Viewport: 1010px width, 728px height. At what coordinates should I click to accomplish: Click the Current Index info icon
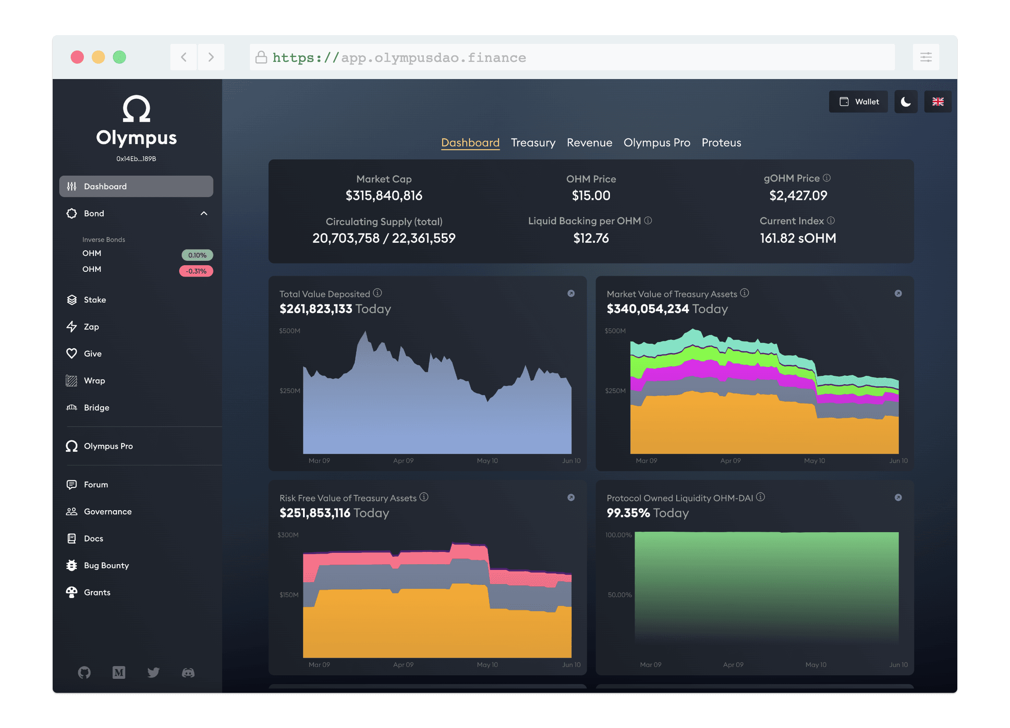tap(830, 220)
